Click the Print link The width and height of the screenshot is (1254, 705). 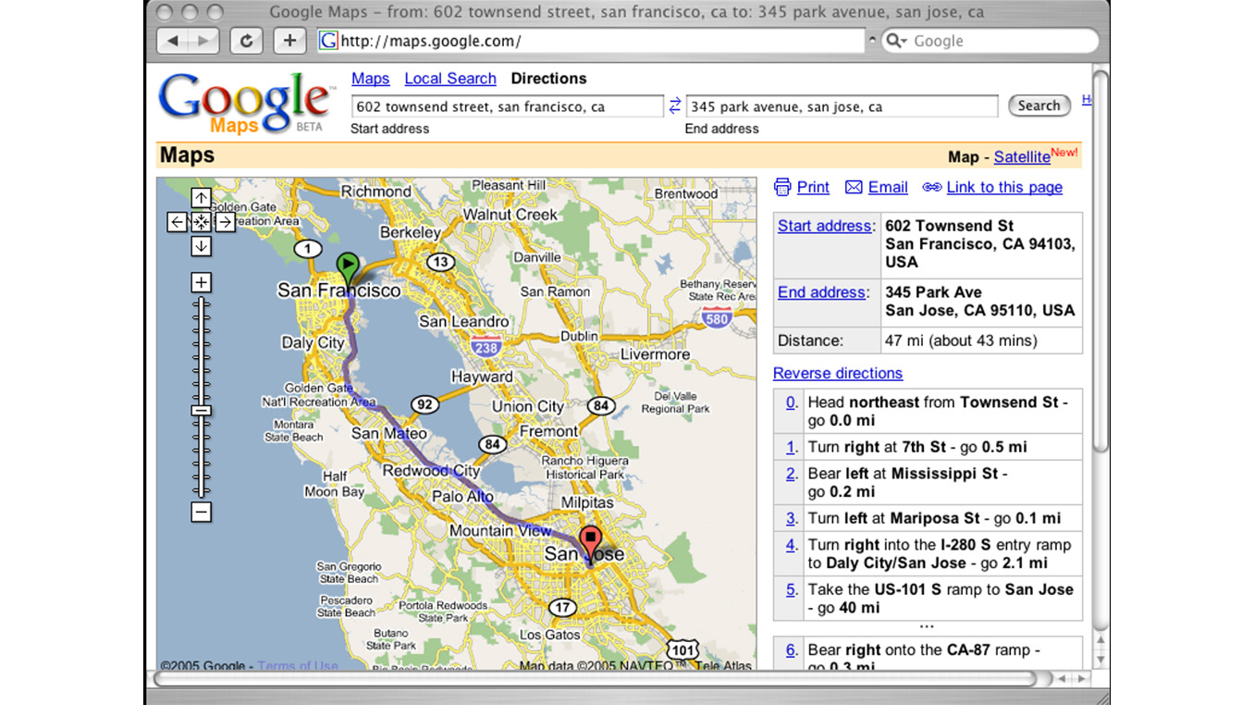(813, 187)
